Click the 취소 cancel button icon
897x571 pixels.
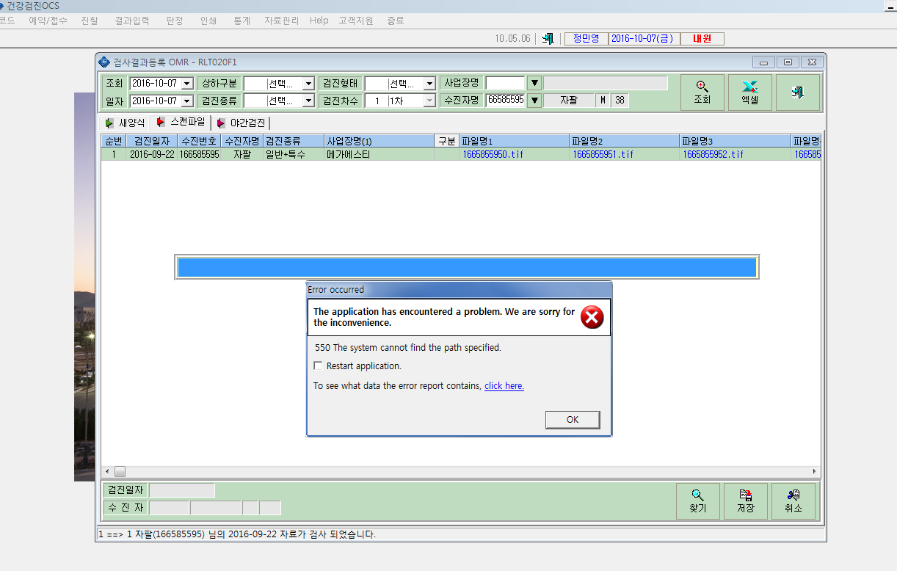793,501
